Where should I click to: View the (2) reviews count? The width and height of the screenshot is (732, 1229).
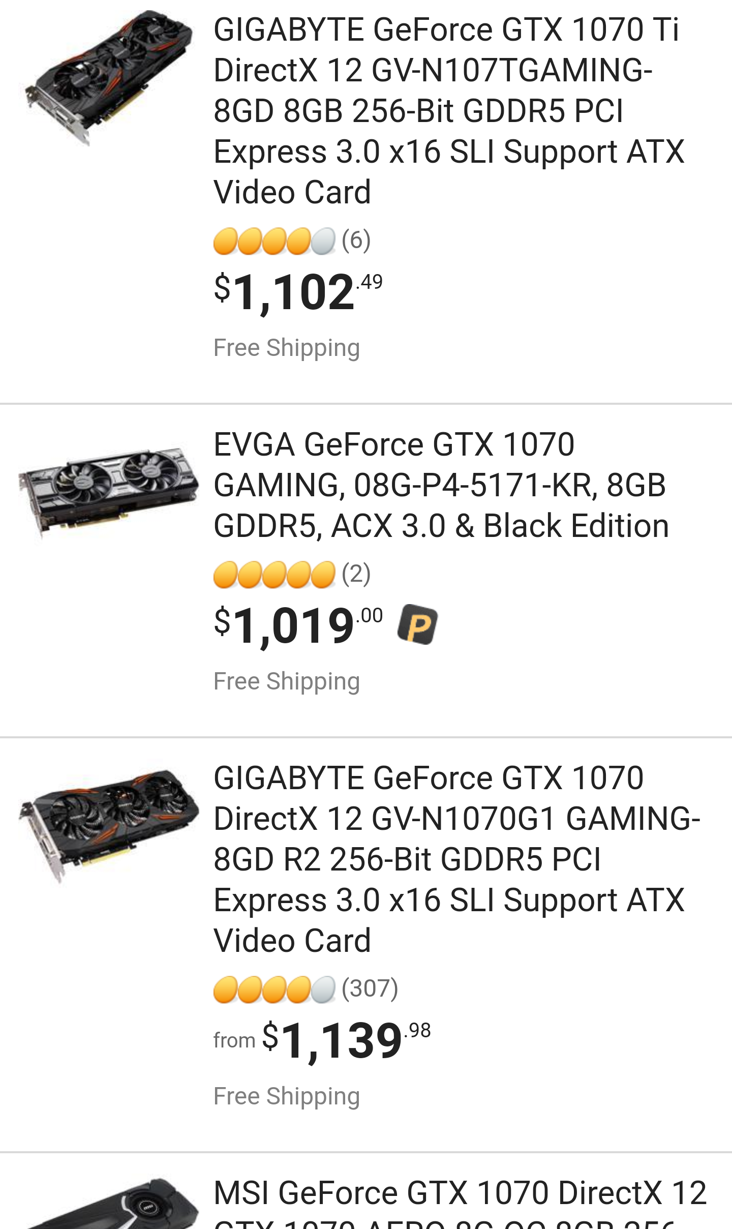(356, 574)
